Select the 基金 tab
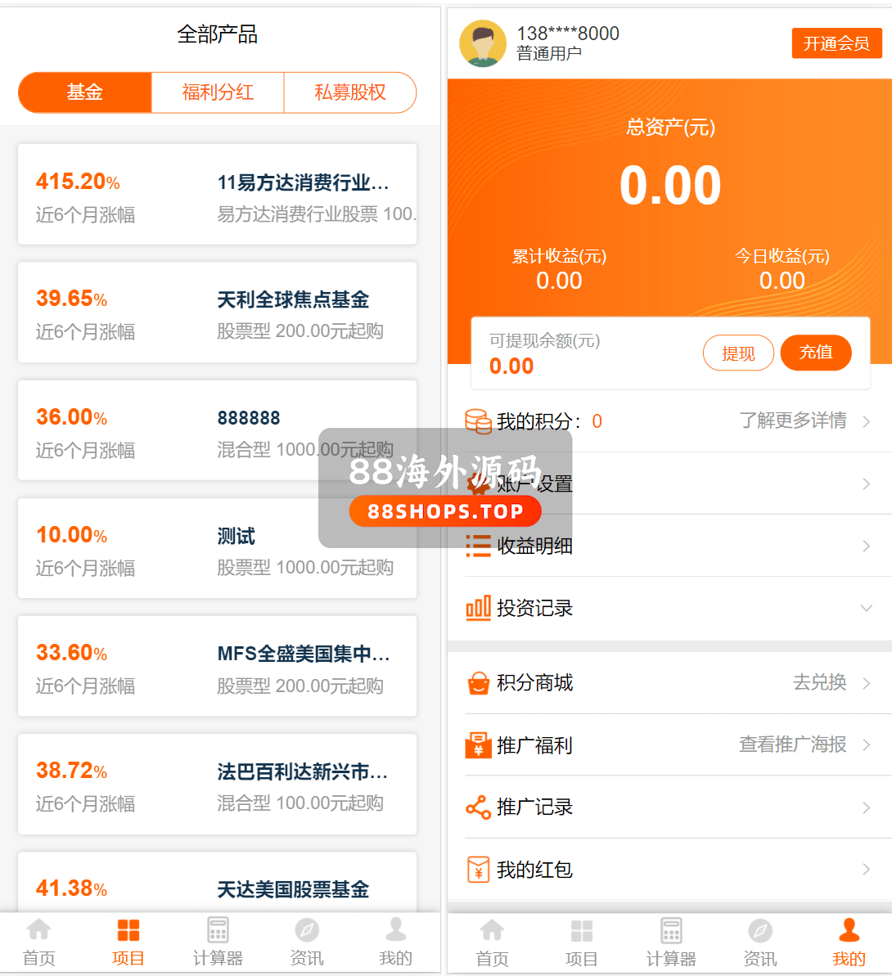 pyautogui.click(x=85, y=92)
